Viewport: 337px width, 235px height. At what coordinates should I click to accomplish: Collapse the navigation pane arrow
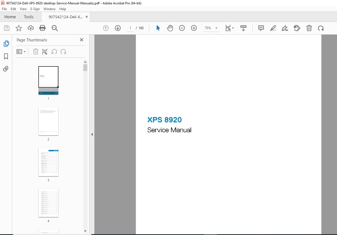(x=92, y=134)
